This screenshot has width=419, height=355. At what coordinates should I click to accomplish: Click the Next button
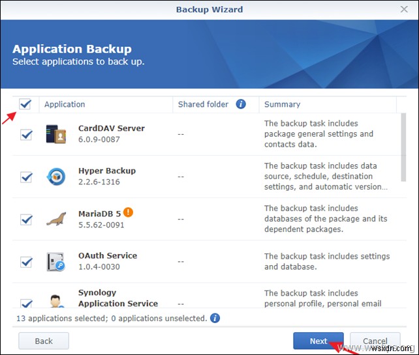click(x=318, y=341)
